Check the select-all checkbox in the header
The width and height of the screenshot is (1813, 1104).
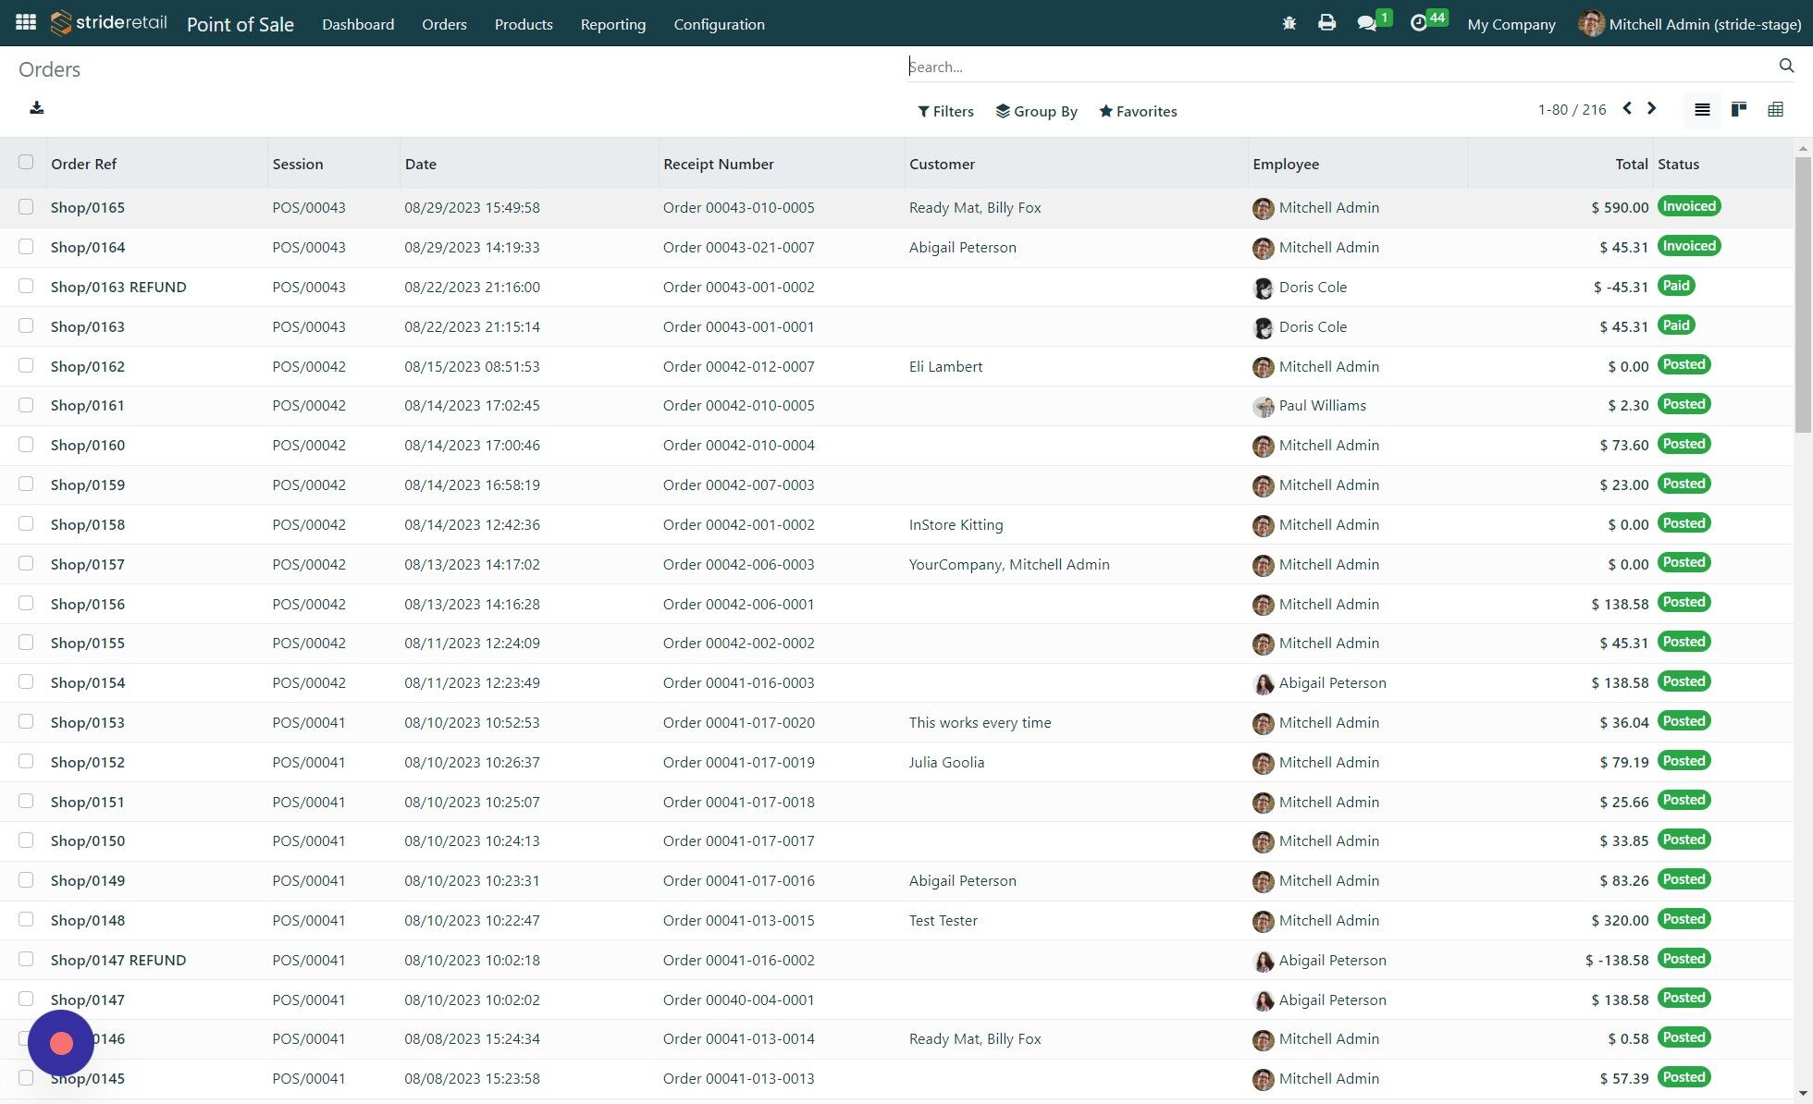point(26,162)
